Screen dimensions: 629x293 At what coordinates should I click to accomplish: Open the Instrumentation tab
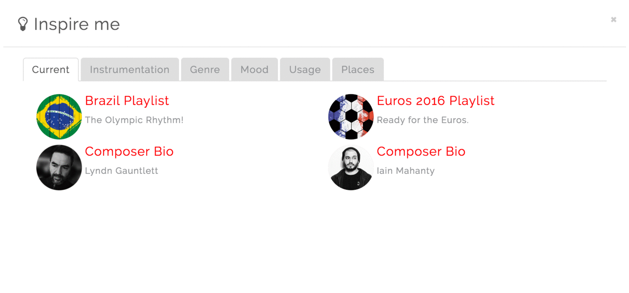point(130,70)
